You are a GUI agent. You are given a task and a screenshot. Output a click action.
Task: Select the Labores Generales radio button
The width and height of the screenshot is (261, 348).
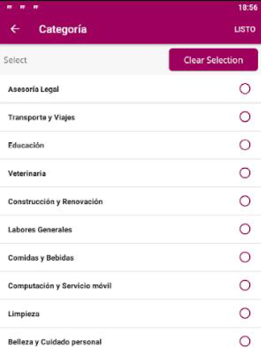(245, 229)
